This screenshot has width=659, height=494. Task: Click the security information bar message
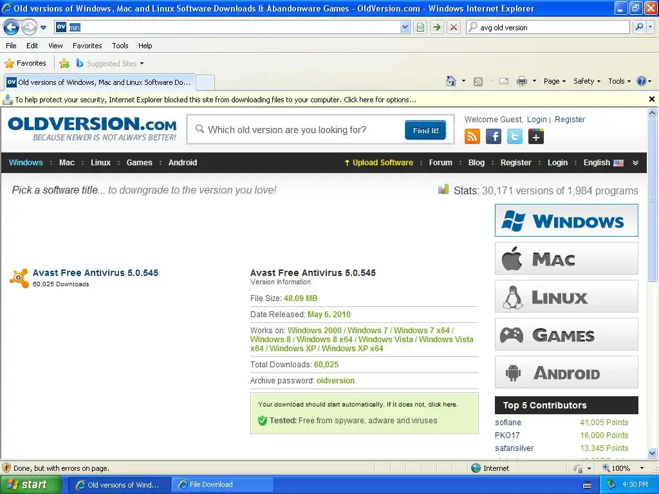(216, 100)
